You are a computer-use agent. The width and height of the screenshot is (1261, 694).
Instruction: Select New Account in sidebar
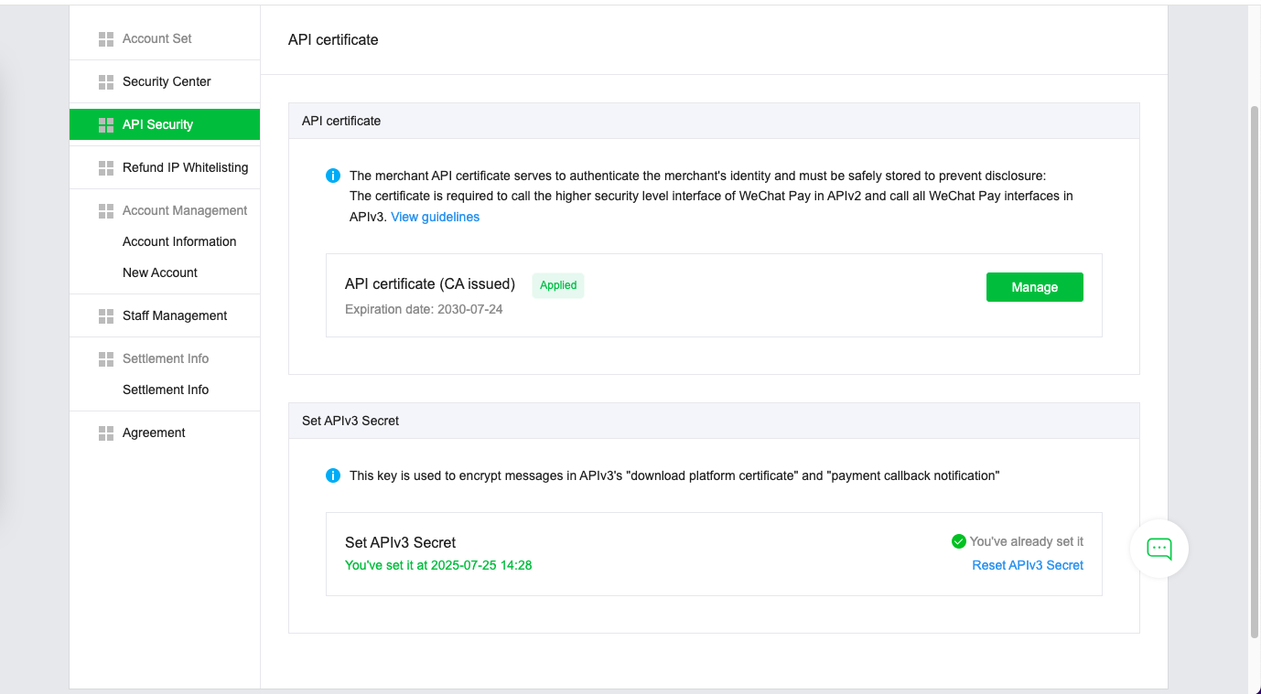point(160,272)
